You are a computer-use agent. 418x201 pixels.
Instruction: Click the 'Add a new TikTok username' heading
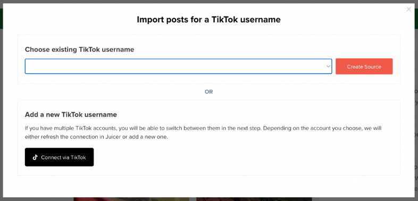tap(71, 115)
